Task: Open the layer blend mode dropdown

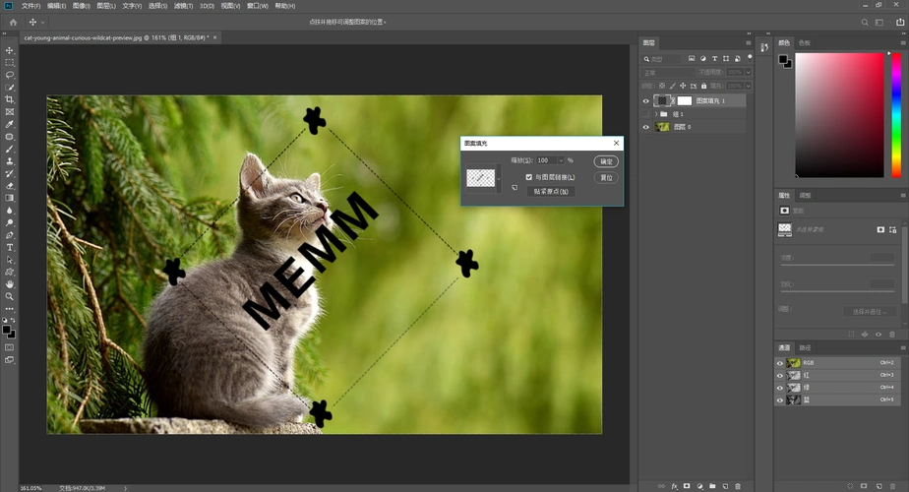Action: [667, 73]
